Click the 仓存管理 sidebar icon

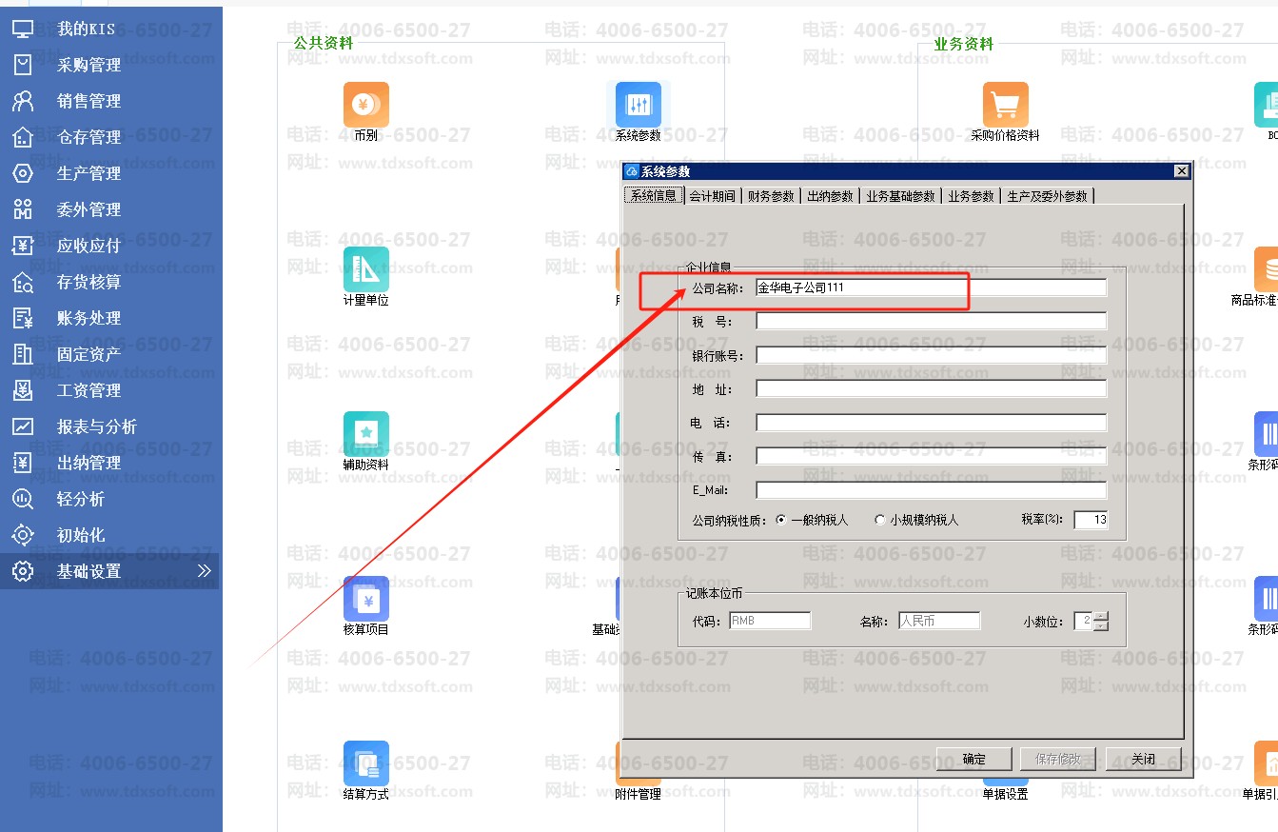point(23,137)
